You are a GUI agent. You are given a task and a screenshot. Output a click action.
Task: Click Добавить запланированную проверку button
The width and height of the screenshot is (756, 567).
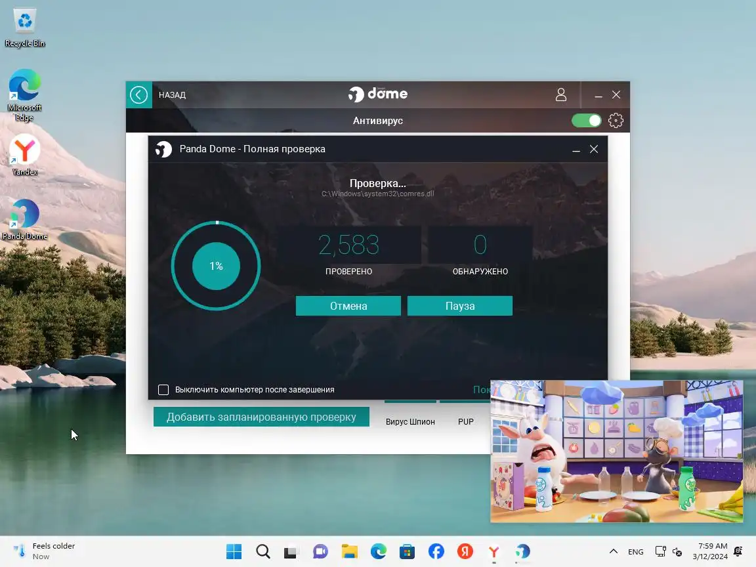(261, 417)
